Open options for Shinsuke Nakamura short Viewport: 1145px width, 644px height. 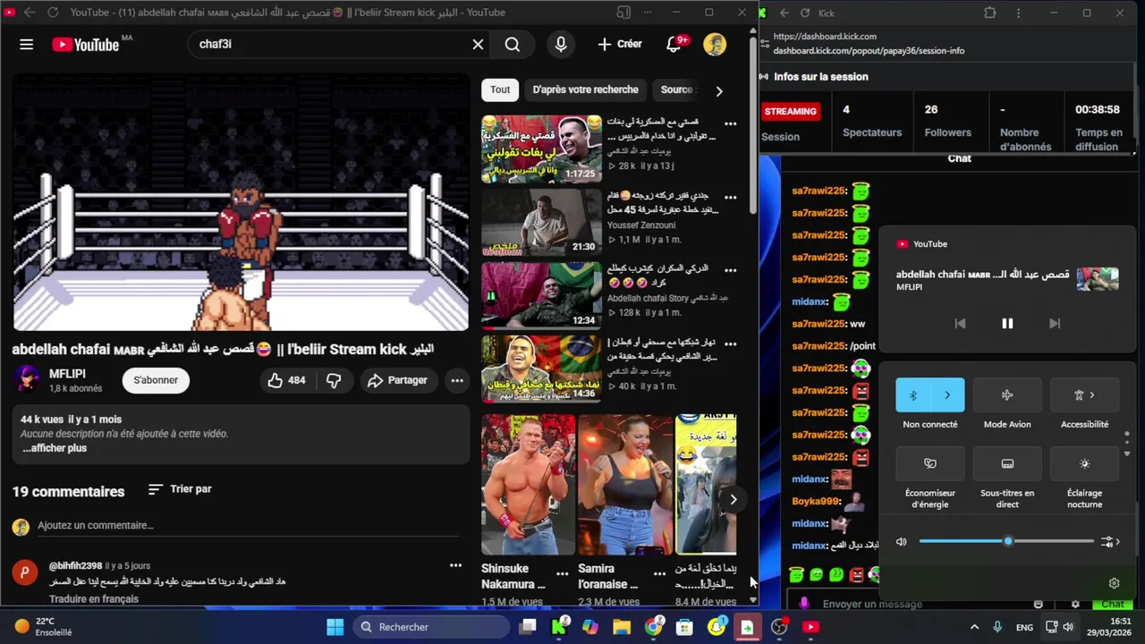[563, 573]
